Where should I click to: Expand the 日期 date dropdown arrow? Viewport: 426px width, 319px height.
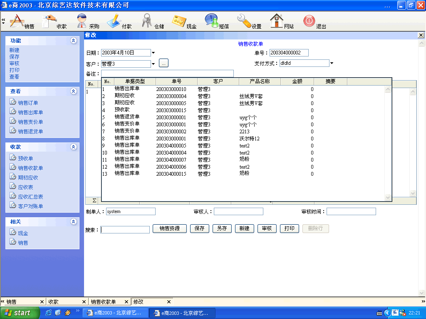click(x=153, y=53)
